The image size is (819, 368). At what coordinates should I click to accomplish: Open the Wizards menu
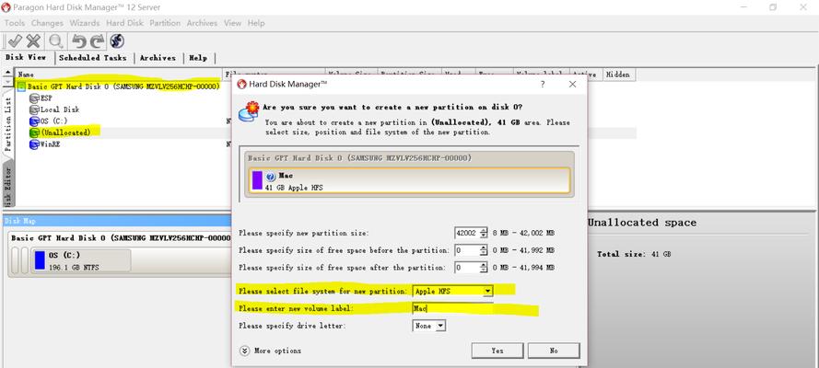85,23
